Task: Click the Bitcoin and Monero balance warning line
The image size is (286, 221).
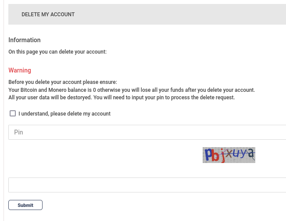Action: [132, 90]
